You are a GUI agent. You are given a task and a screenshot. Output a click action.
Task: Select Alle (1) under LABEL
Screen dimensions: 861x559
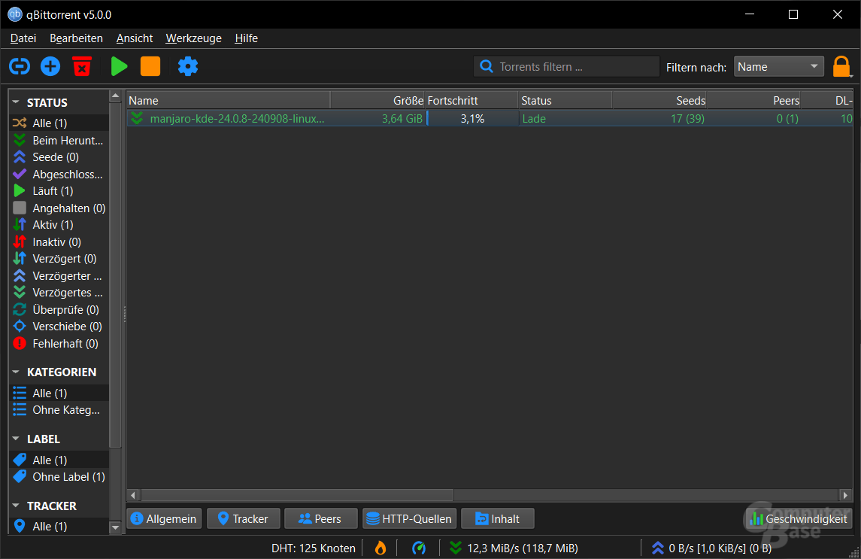[59, 460]
